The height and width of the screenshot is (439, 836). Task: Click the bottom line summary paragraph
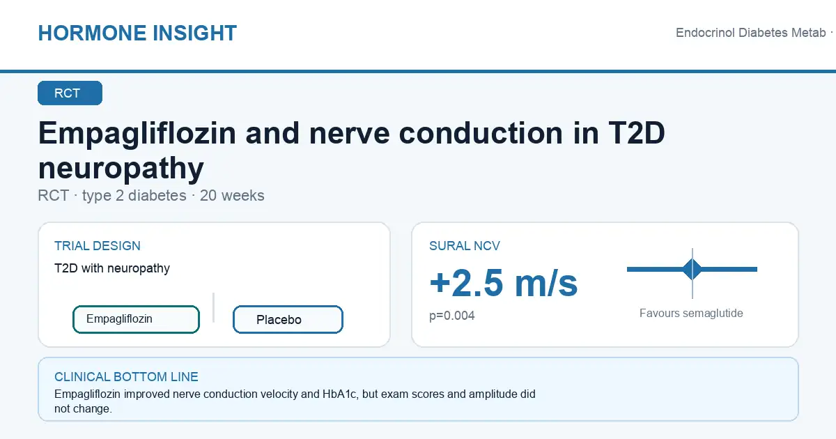(x=295, y=401)
